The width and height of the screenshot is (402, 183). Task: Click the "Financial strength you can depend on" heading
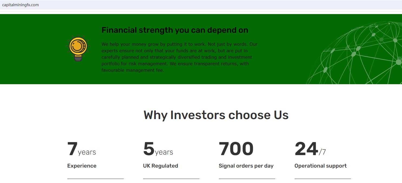175,30
